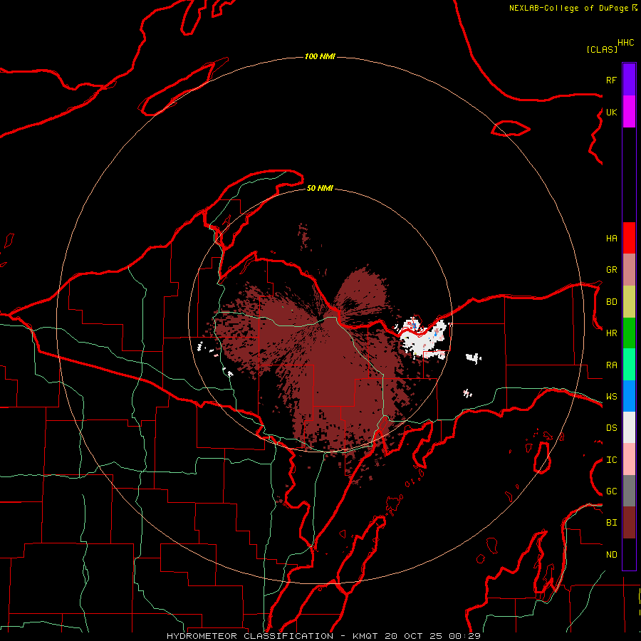Viewport: 641px width, 641px height.
Task: Select the WS blue legend swatch
Action: pos(629,396)
